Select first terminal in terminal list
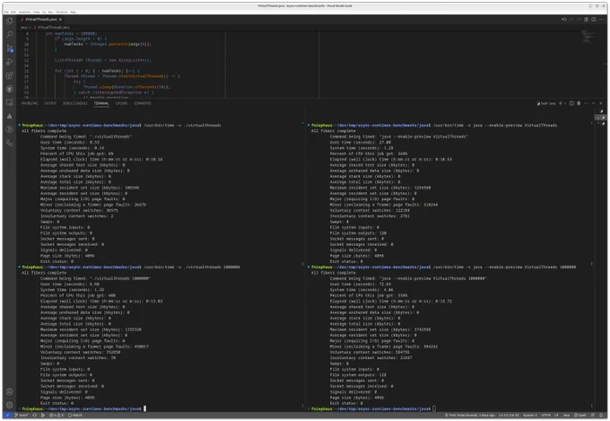Viewport: 610px width, 421px height. [601, 111]
